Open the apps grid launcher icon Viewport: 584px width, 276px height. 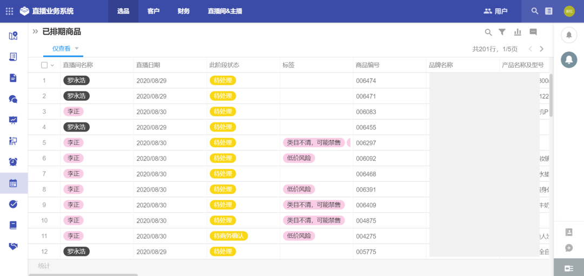click(9, 11)
